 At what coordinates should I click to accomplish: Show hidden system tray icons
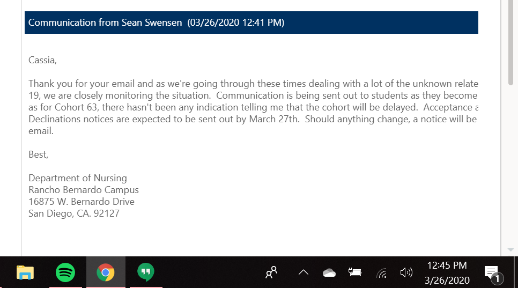[304, 272]
